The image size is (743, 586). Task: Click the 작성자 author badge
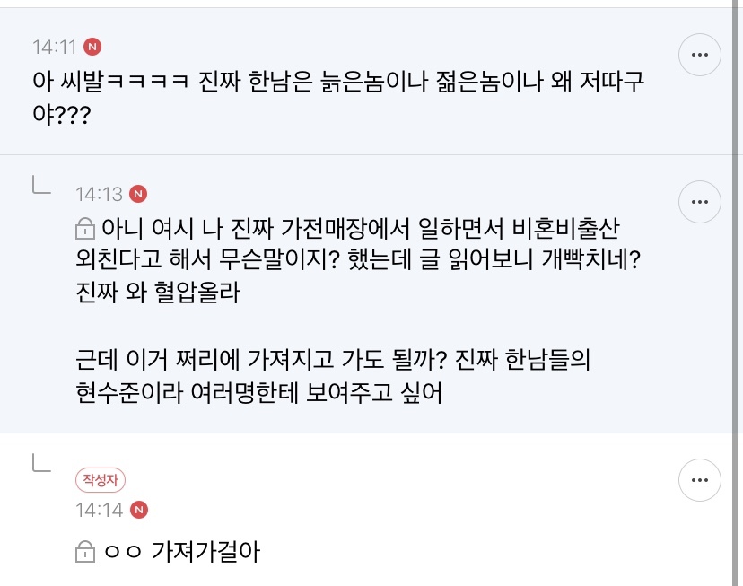(100, 480)
